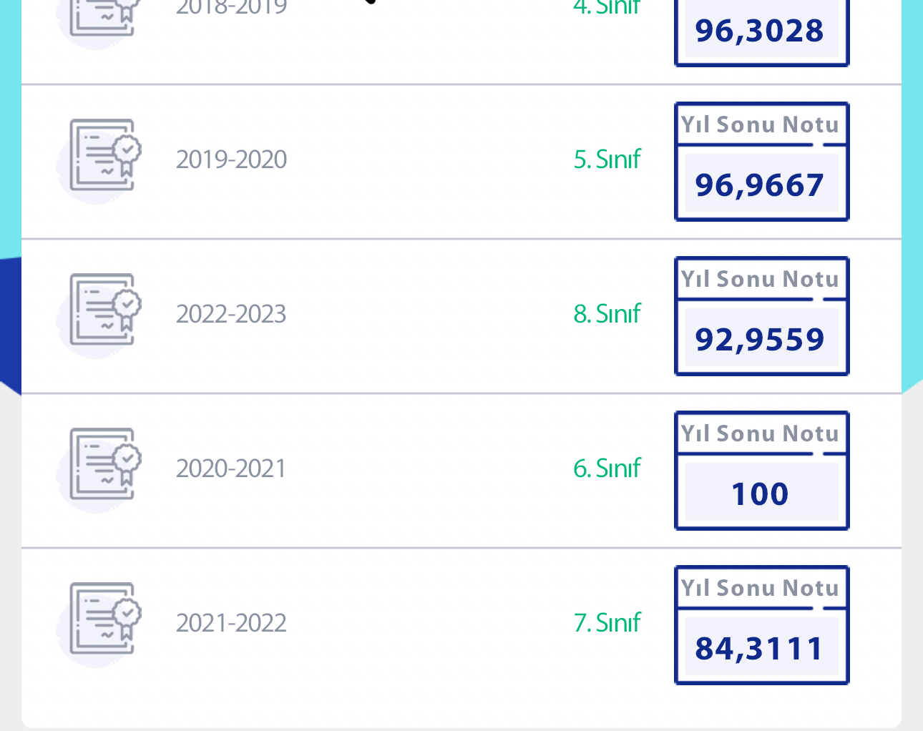Select the 2019-2020 school year label
923x731 pixels.
231,160
